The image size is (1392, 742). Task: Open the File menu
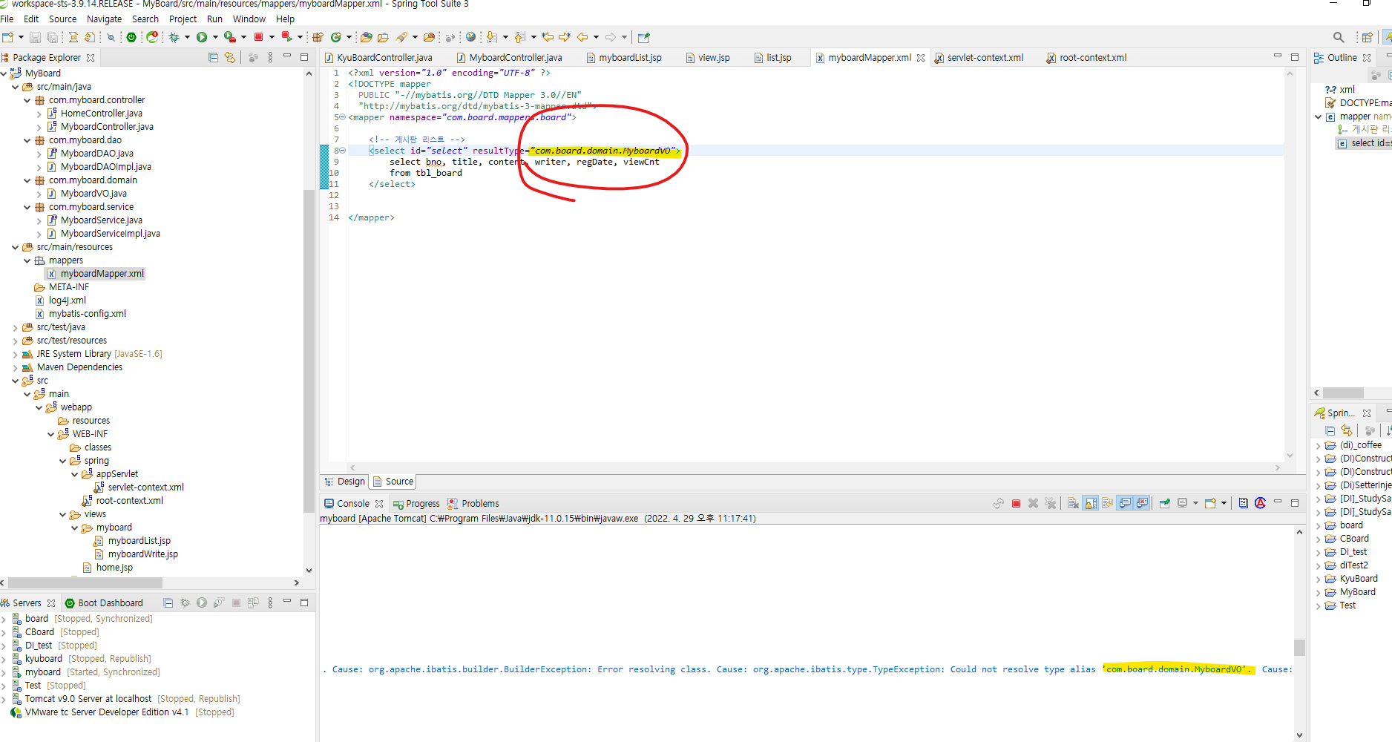(x=7, y=19)
